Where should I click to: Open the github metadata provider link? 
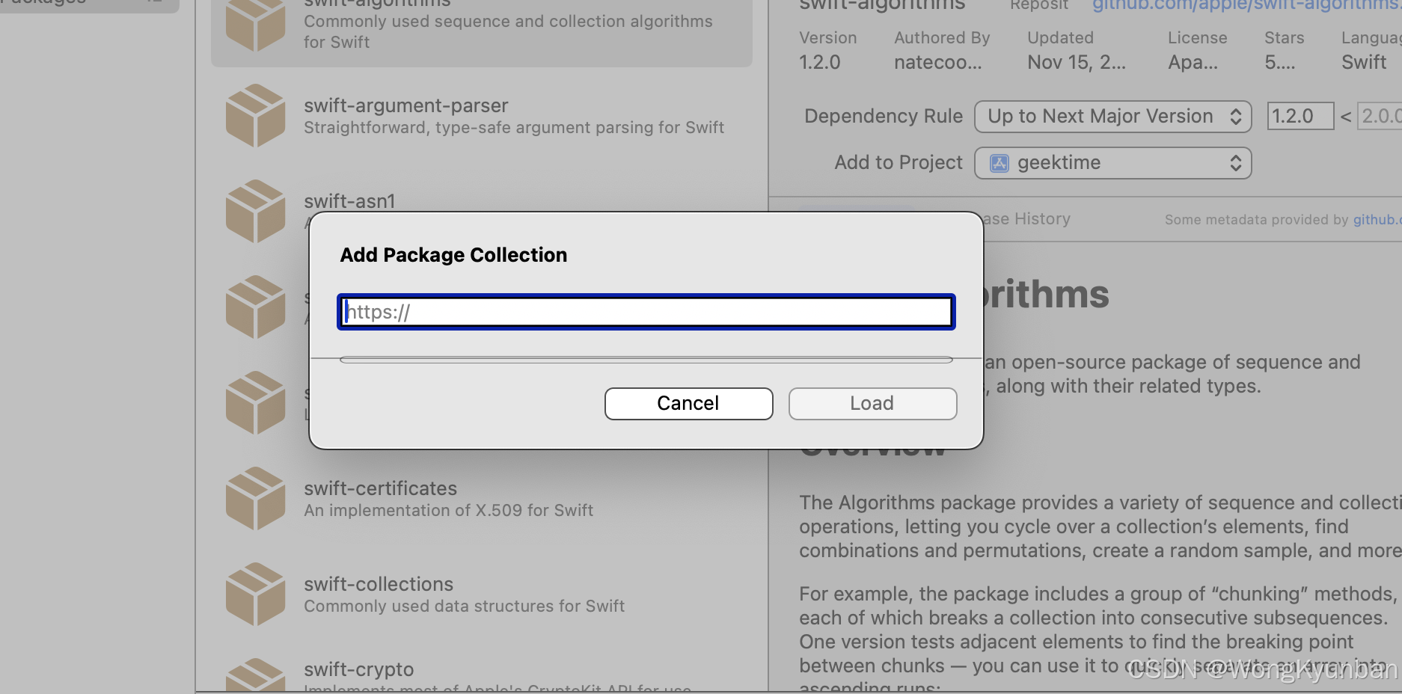pos(1377,220)
